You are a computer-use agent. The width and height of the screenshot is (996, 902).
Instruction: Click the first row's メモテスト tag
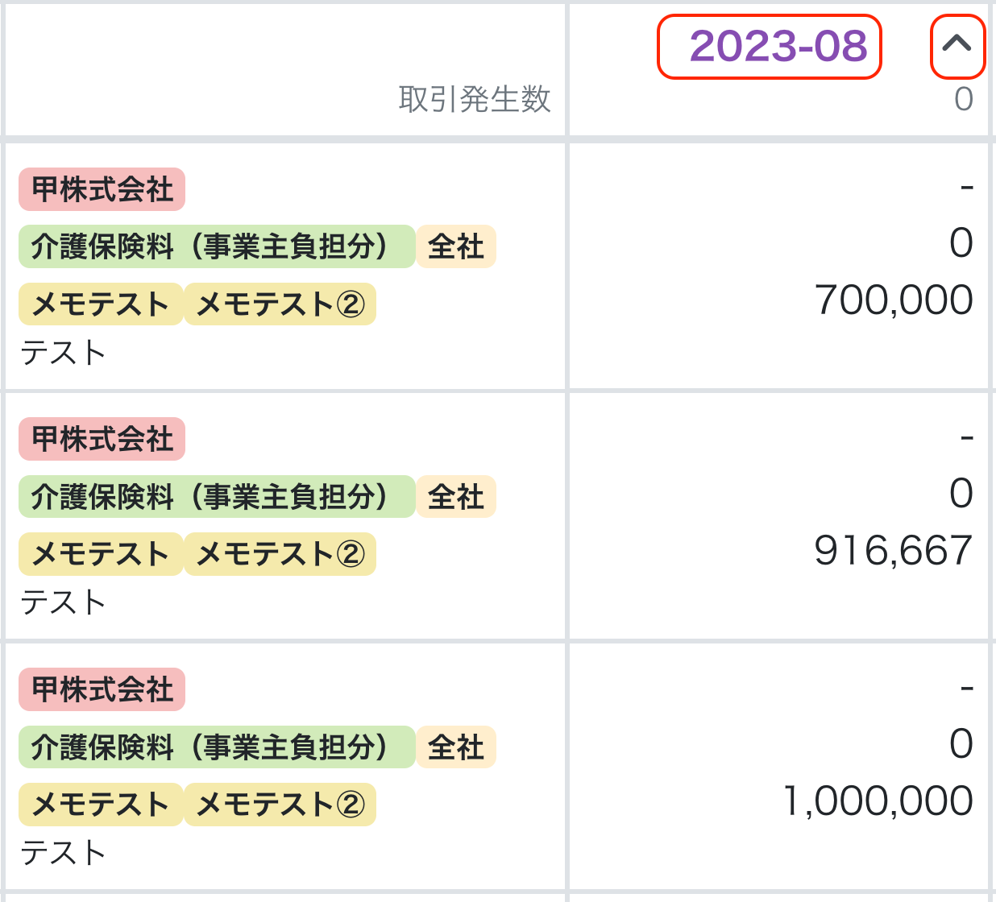click(101, 304)
